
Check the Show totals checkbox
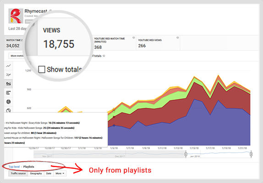(x=42, y=70)
